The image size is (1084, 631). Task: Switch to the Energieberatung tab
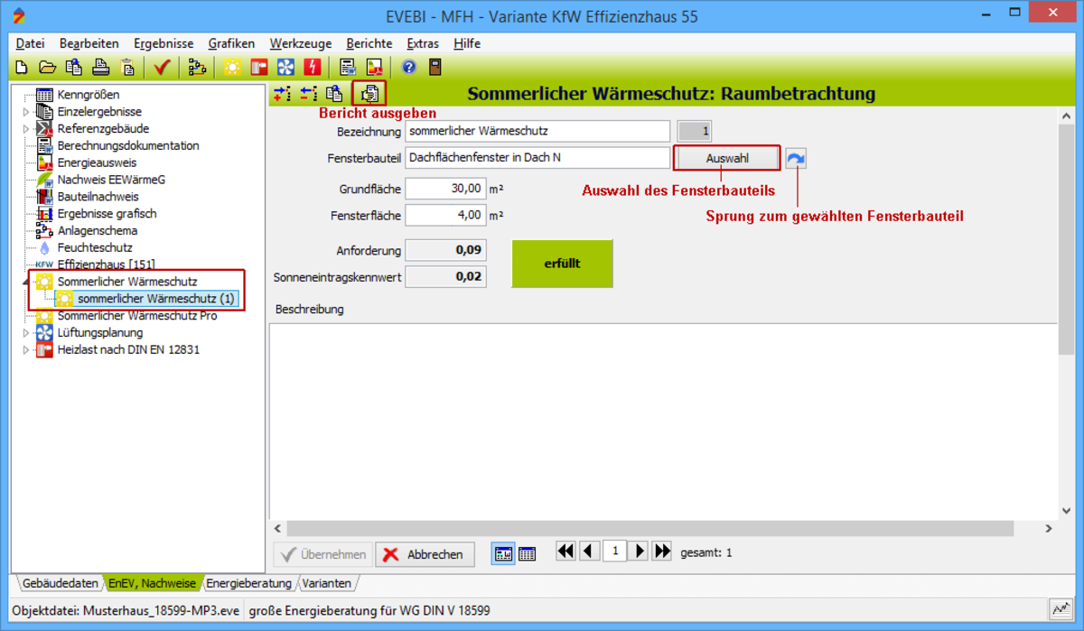[x=248, y=583]
